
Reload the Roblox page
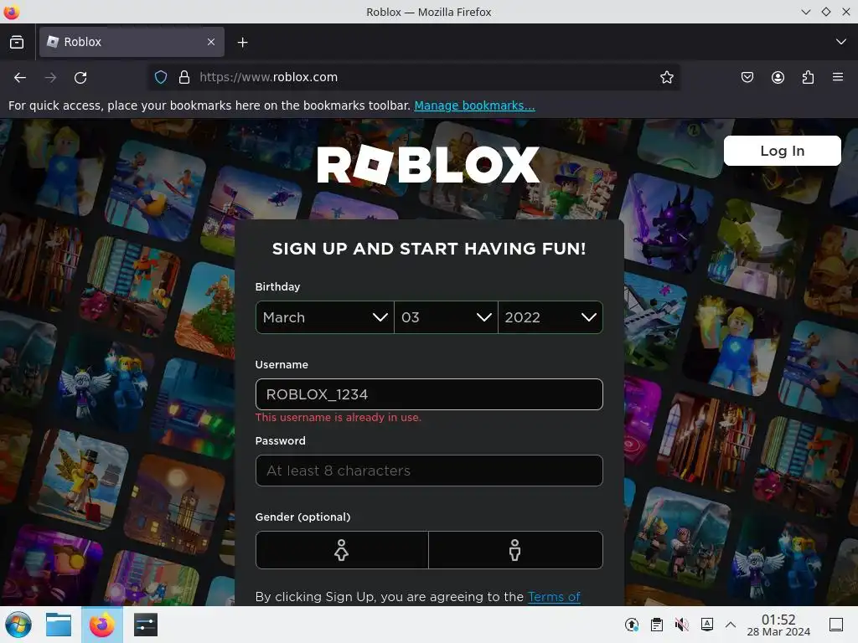pos(80,78)
